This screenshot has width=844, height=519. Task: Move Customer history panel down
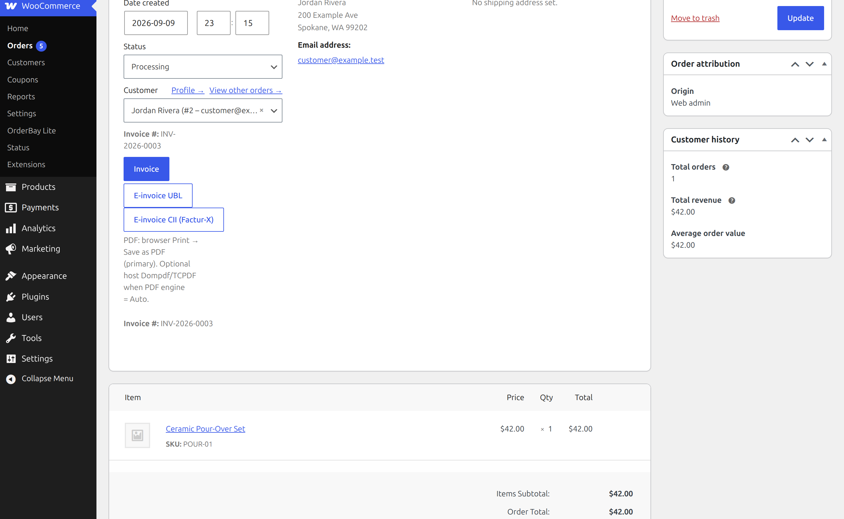point(809,140)
